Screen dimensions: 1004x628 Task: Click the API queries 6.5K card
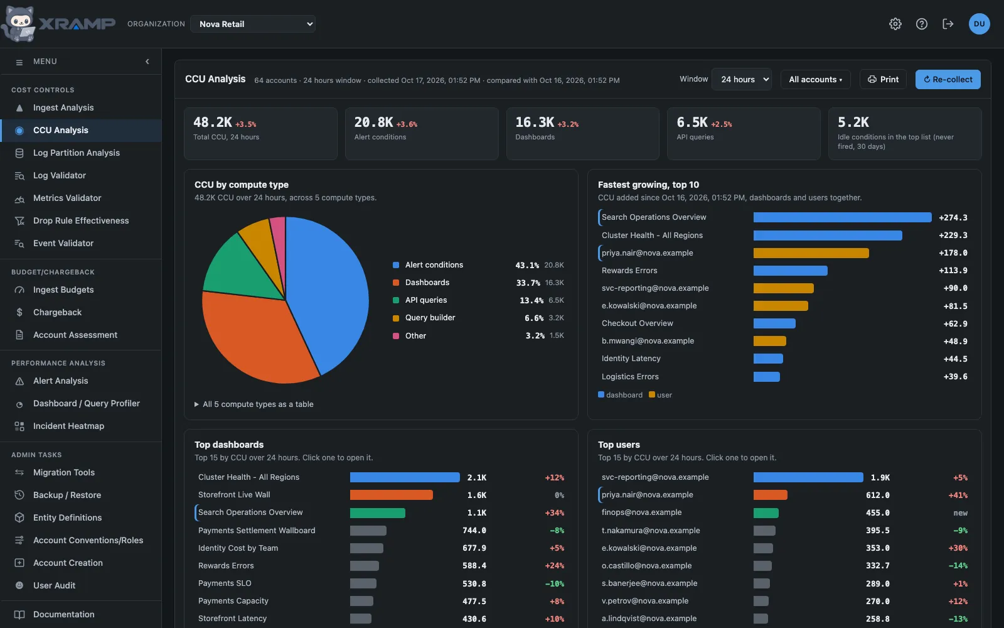tap(744, 134)
